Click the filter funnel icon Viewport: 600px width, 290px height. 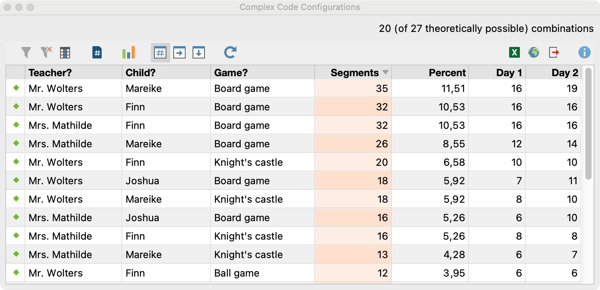click(26, 52)
